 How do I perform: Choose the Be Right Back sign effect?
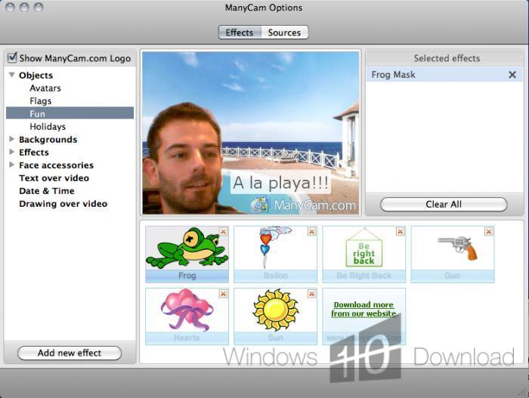363,254
